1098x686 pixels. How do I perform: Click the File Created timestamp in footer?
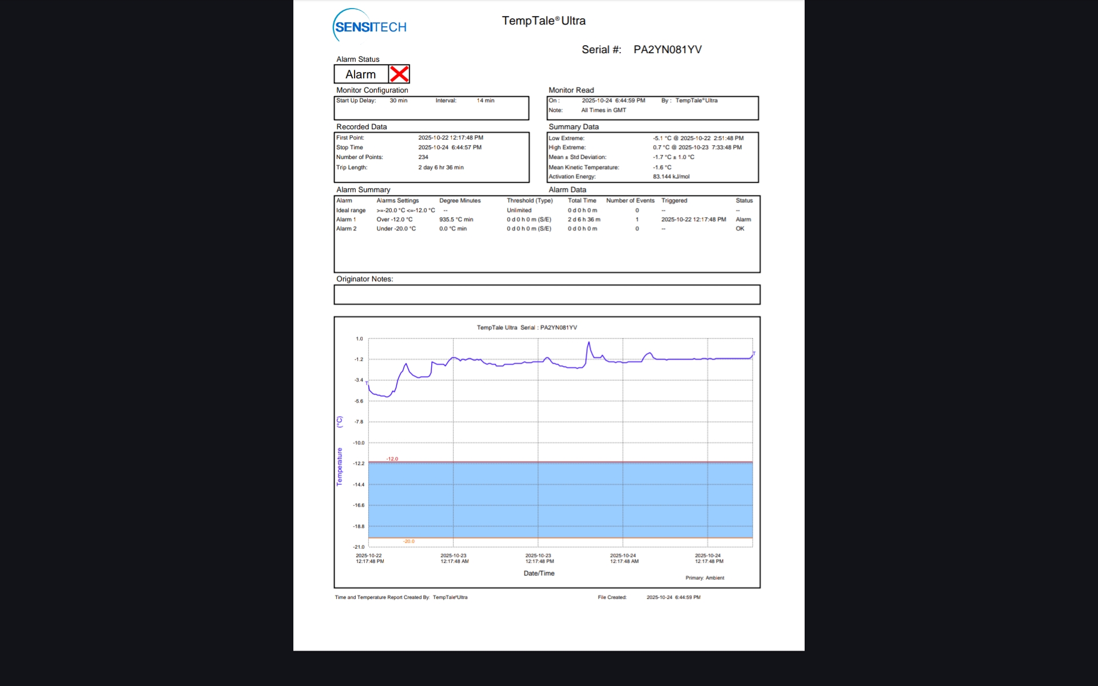tap(673, 597)
